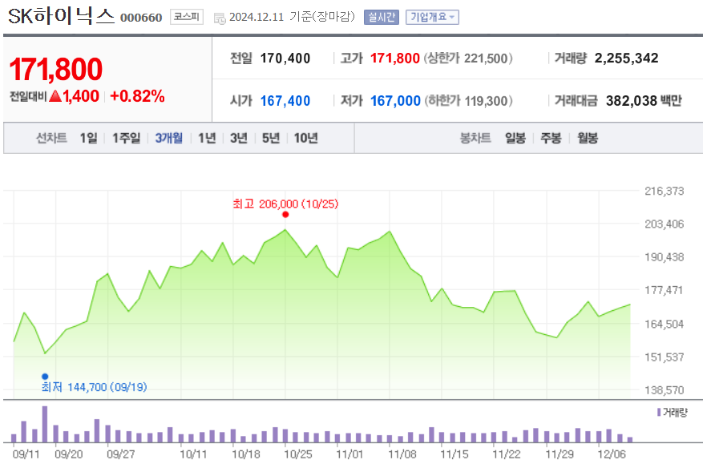The height and width of the screenshot is (472, 703).
Task: Click the 코스피 market badge
Action: 187,17
